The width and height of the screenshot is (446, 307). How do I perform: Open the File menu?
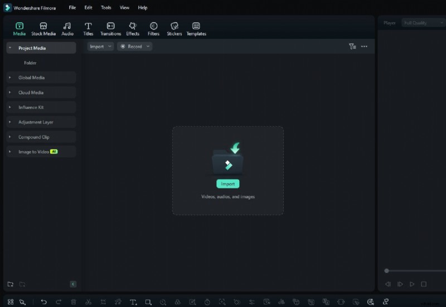[72, 8]
